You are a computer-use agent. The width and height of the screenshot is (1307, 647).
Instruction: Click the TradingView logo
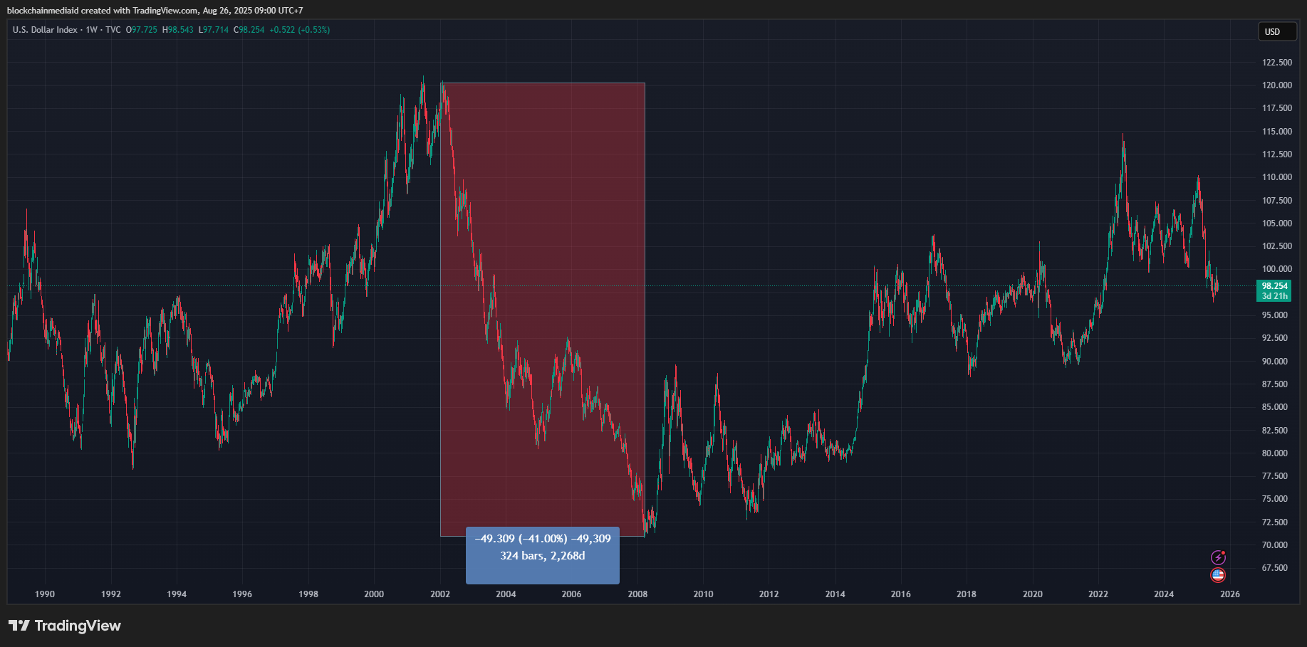tap(65, 626)
